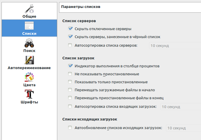Enable Показывать только приостановленные
This screenshot has width=201, height=140.
tap(70, 82)
